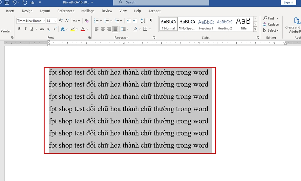This screenshot has height=181, width=301.
Task: Click the Replace button
Action: 271,24
